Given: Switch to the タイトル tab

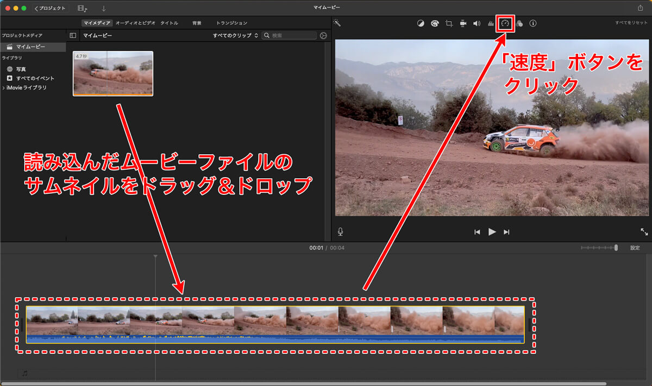Looking at the screenshot, I should click(169, 23).
